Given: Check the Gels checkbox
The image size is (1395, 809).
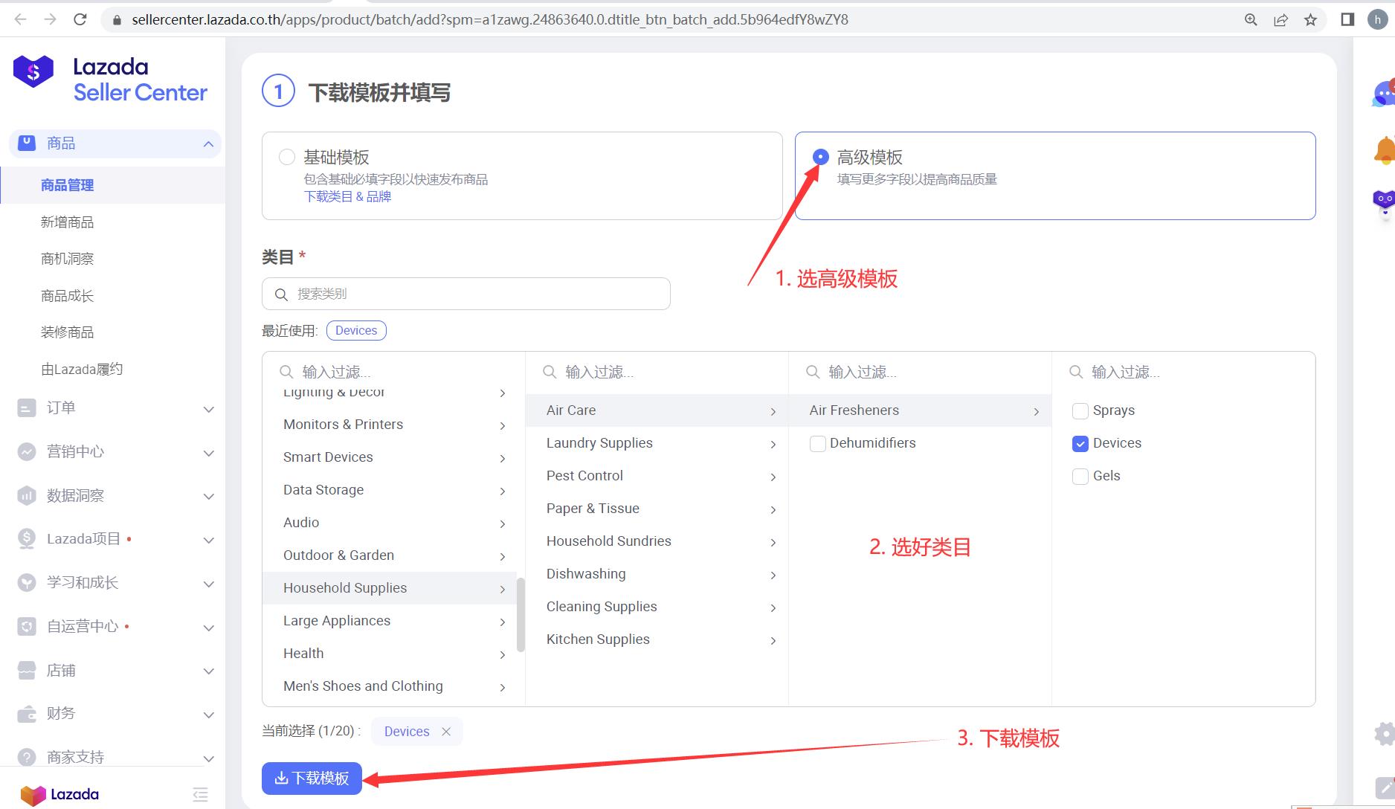Looking at the screenshot, I should point(1080,477).
